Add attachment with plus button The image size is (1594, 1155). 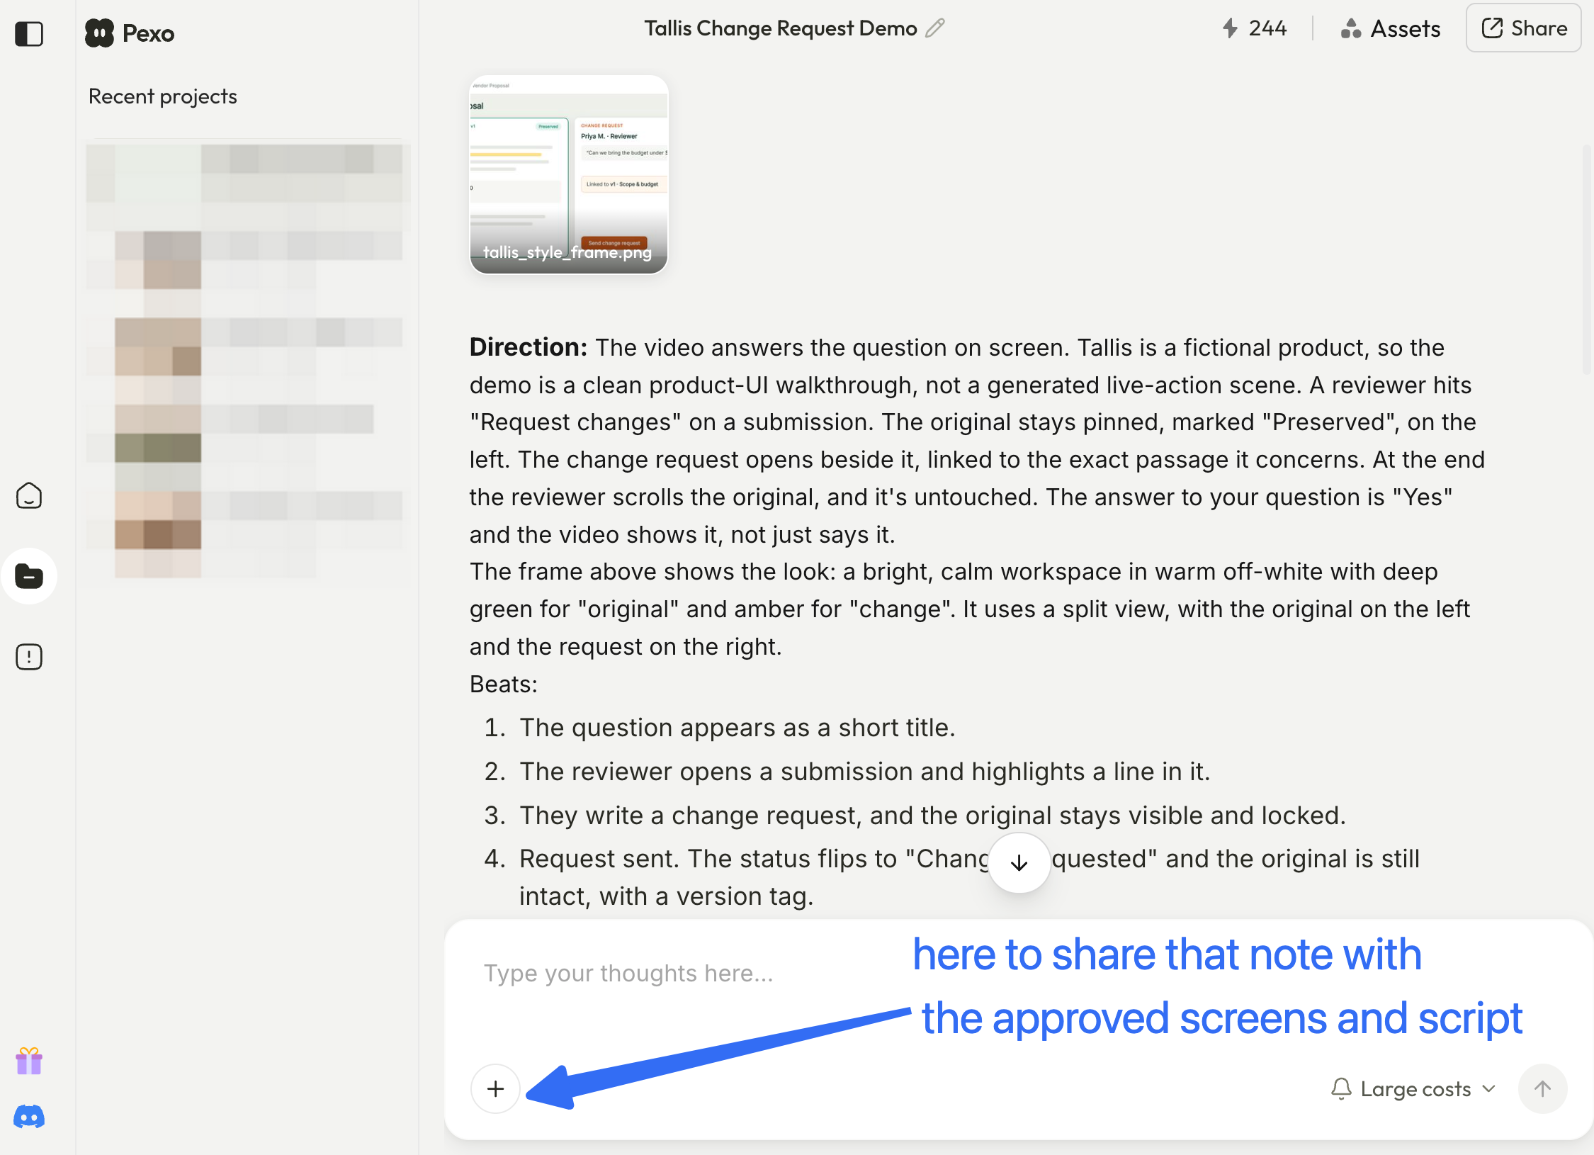click(x=496, y=1088)
